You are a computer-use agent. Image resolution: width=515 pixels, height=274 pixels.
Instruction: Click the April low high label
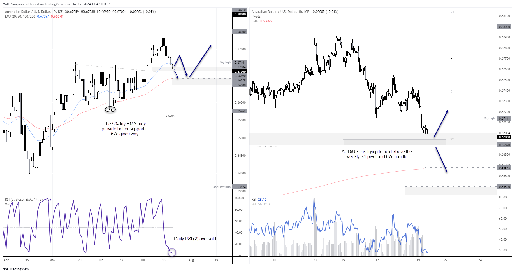222,187
